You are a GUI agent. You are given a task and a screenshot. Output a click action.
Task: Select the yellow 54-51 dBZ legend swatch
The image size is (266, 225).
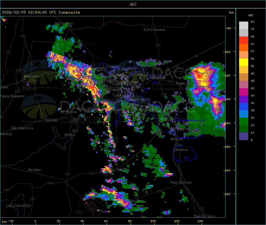tap(244, 62)
